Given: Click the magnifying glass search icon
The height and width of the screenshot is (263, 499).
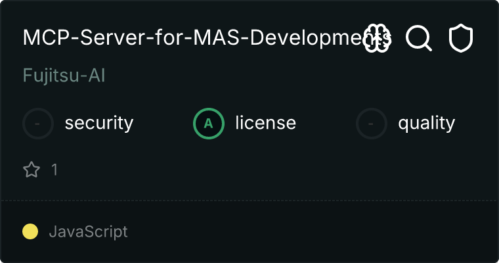Looking at the screenshot, I should (x=419, y=38).
